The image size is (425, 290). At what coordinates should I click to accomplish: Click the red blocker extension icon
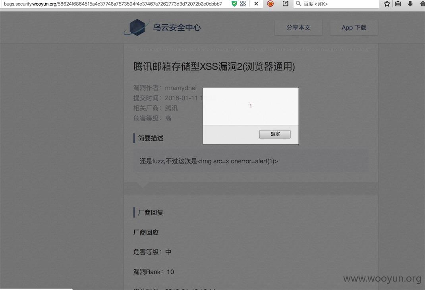(270, 4)
